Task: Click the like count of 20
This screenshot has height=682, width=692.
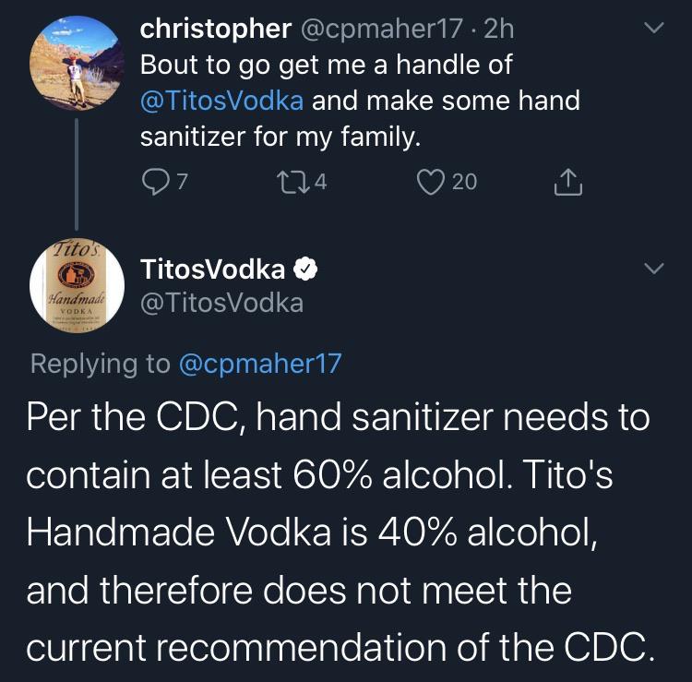Action: 464,183
